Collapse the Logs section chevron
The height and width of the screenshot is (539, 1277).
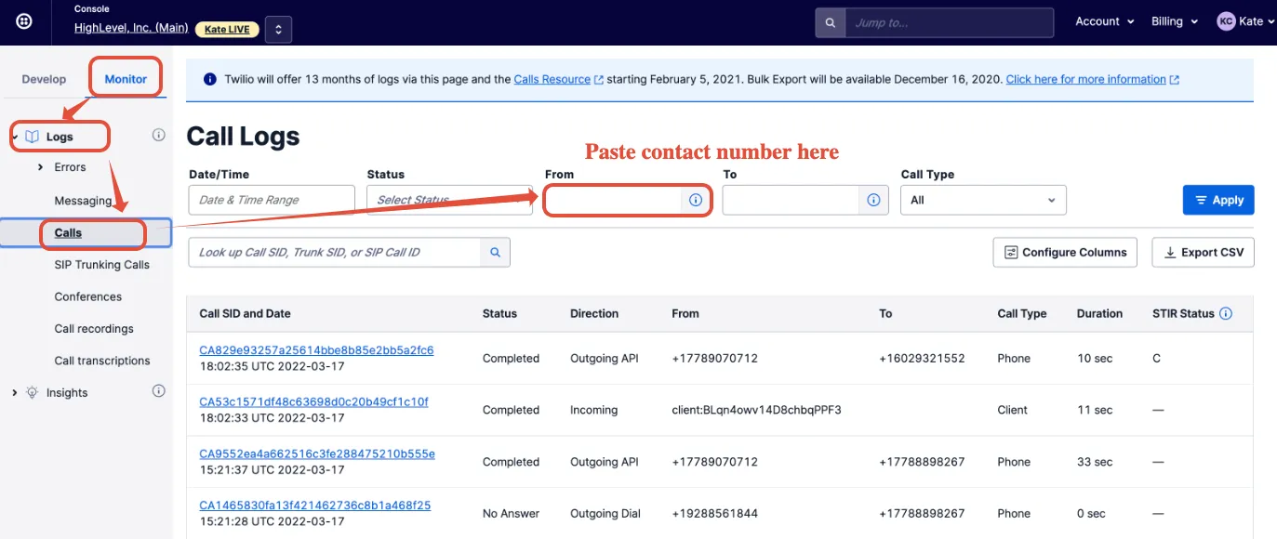click(14, 137)
